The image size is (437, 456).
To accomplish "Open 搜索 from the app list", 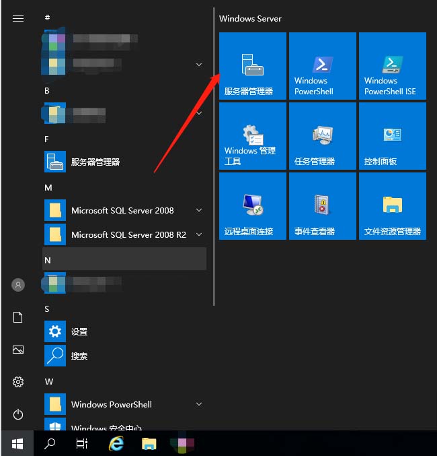I will point(79,356).
